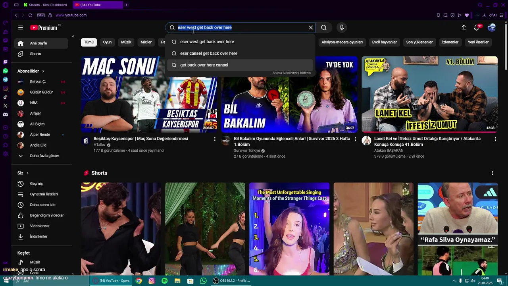
Task: Open Andie Elle channel subscription
Action: point(41,145)
